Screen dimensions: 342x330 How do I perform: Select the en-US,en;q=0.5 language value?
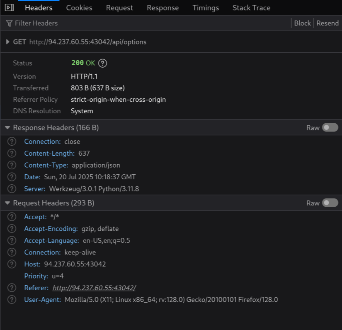click(107, 240)
